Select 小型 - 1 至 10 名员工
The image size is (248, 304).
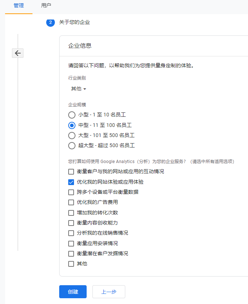click(x=71, y=115)
